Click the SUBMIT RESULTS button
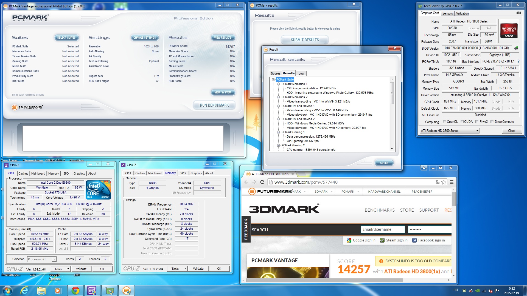527x296 pixels. point(305,40)
